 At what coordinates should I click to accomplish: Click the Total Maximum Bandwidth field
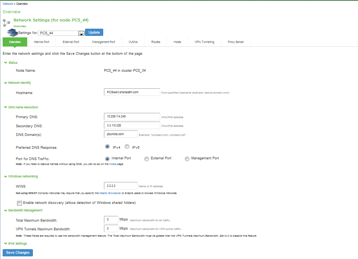point(111,220)
